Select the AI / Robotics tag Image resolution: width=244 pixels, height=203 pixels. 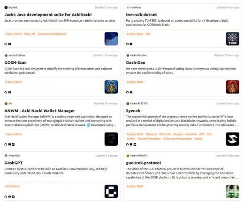click(x=12, y=186)
